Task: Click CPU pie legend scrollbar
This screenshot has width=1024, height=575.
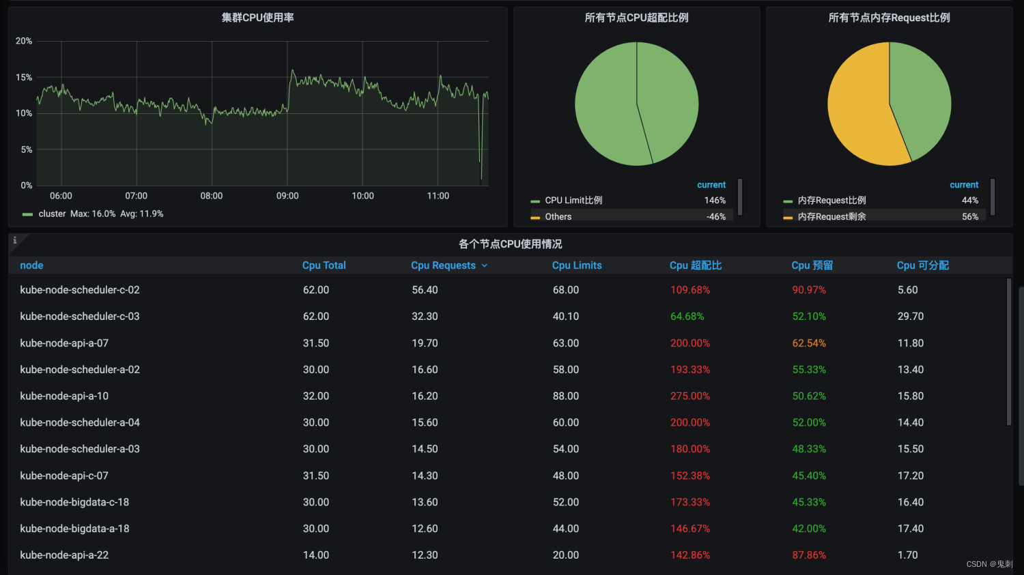Action: [x=740, y=197]
